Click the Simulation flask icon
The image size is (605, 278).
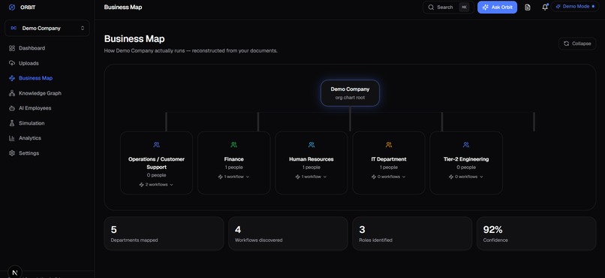[x=12, y=123]
